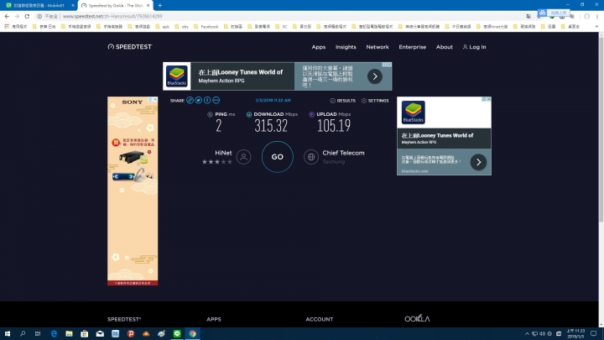Click the HiNet user profile icon
The width and height of the screenshot is (604, 340).
click(243, 157)
